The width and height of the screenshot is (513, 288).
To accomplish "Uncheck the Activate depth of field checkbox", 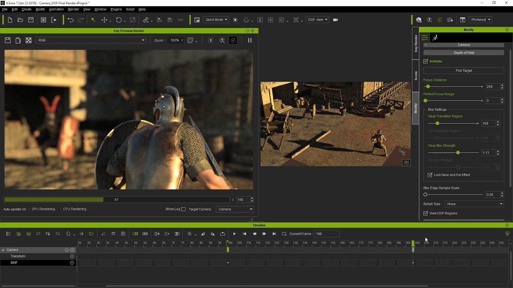I will (x=426, y=61).
